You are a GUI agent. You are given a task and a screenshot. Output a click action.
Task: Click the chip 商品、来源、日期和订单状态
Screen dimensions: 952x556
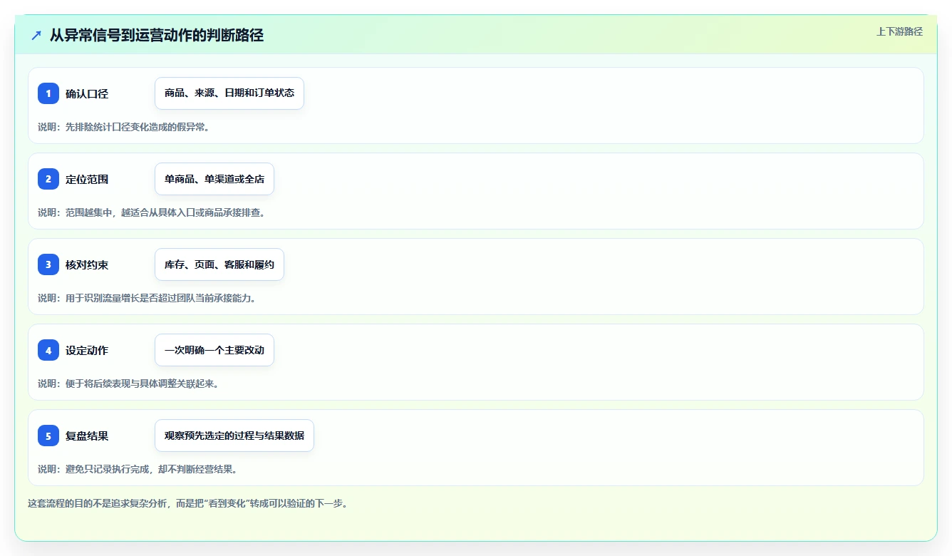(x=229, y=93)
